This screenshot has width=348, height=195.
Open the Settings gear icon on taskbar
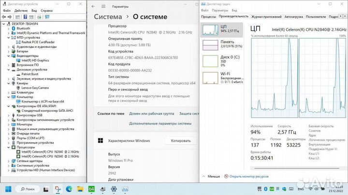click(114, 189)
